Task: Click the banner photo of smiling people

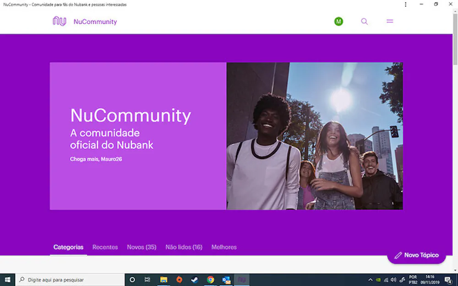Action: (x=315, y=136)
